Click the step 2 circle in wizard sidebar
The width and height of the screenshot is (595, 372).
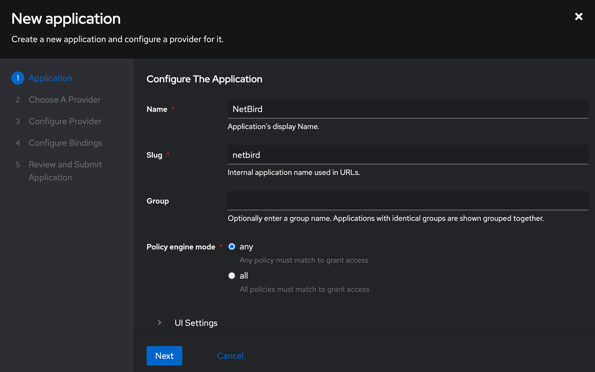[18, 100]
